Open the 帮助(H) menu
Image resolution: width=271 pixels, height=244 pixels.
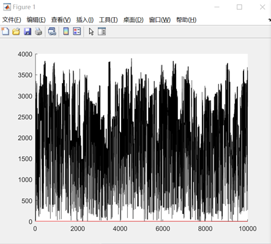click(186, 20)
